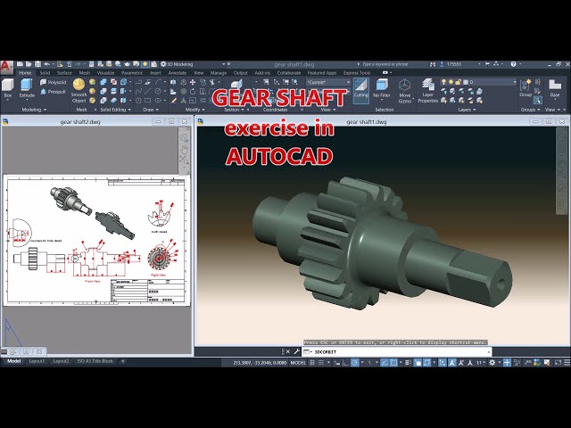Expand the Solid Editing panel
Screen dimensions: 571x428
[115, 110]
